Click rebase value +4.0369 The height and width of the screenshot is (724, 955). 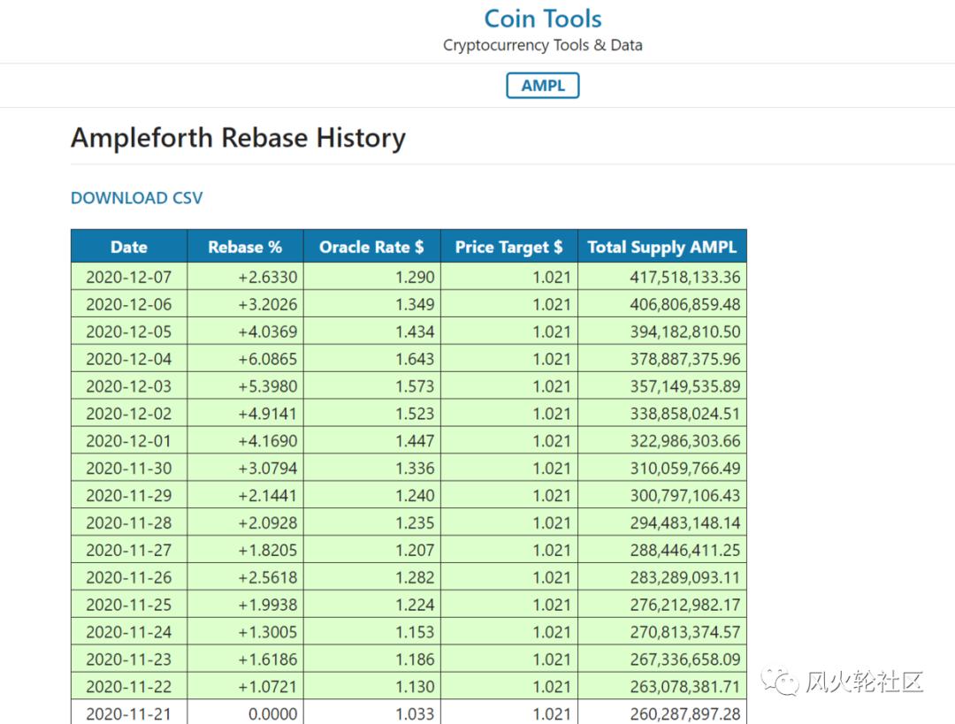(x=267, y=332)
